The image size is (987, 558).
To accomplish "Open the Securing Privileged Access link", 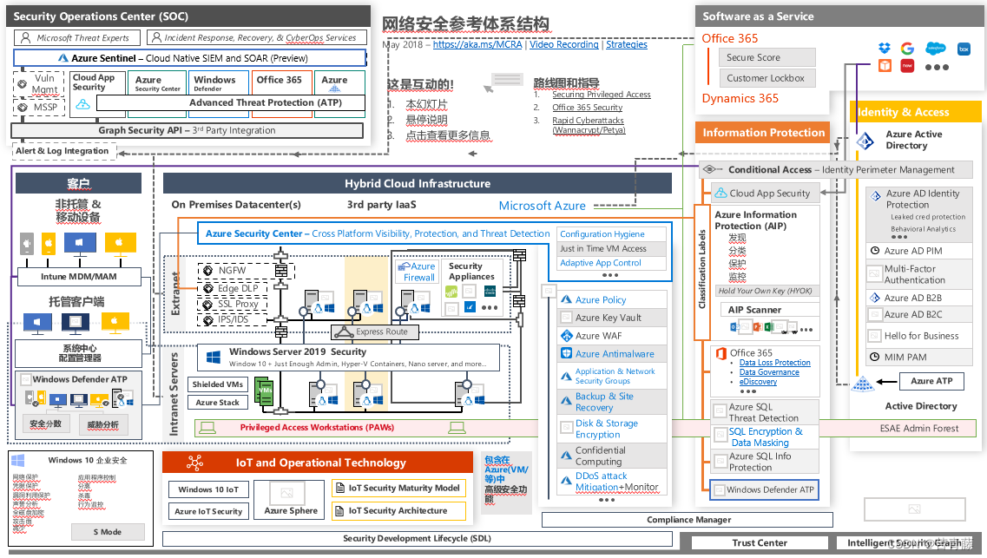I will click(601, 95).
